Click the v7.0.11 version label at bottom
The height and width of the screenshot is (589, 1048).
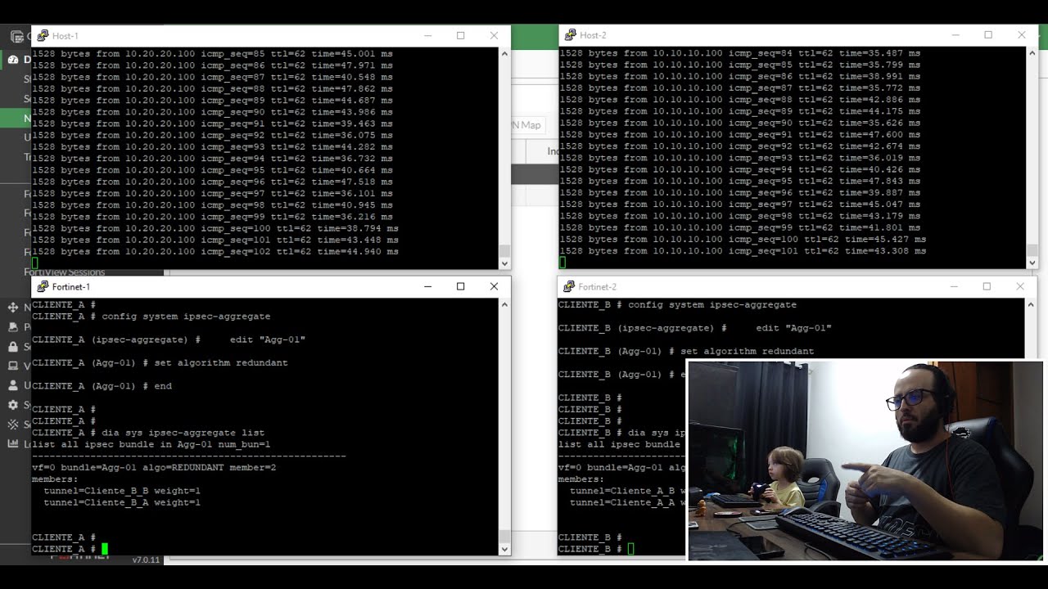click(144, 560)
